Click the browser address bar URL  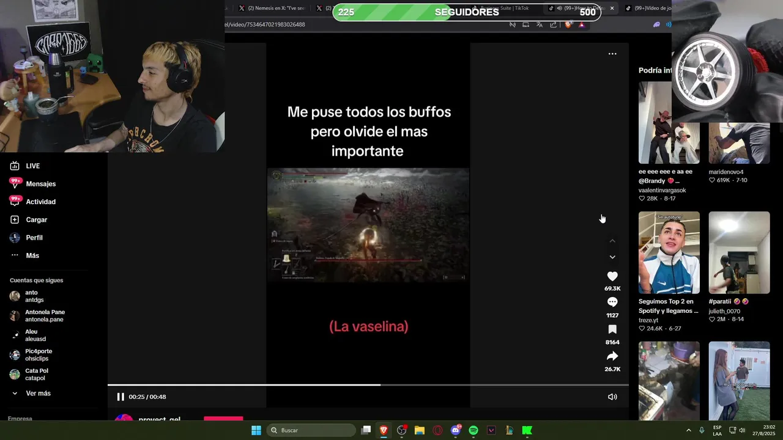[x=265, y=24]
